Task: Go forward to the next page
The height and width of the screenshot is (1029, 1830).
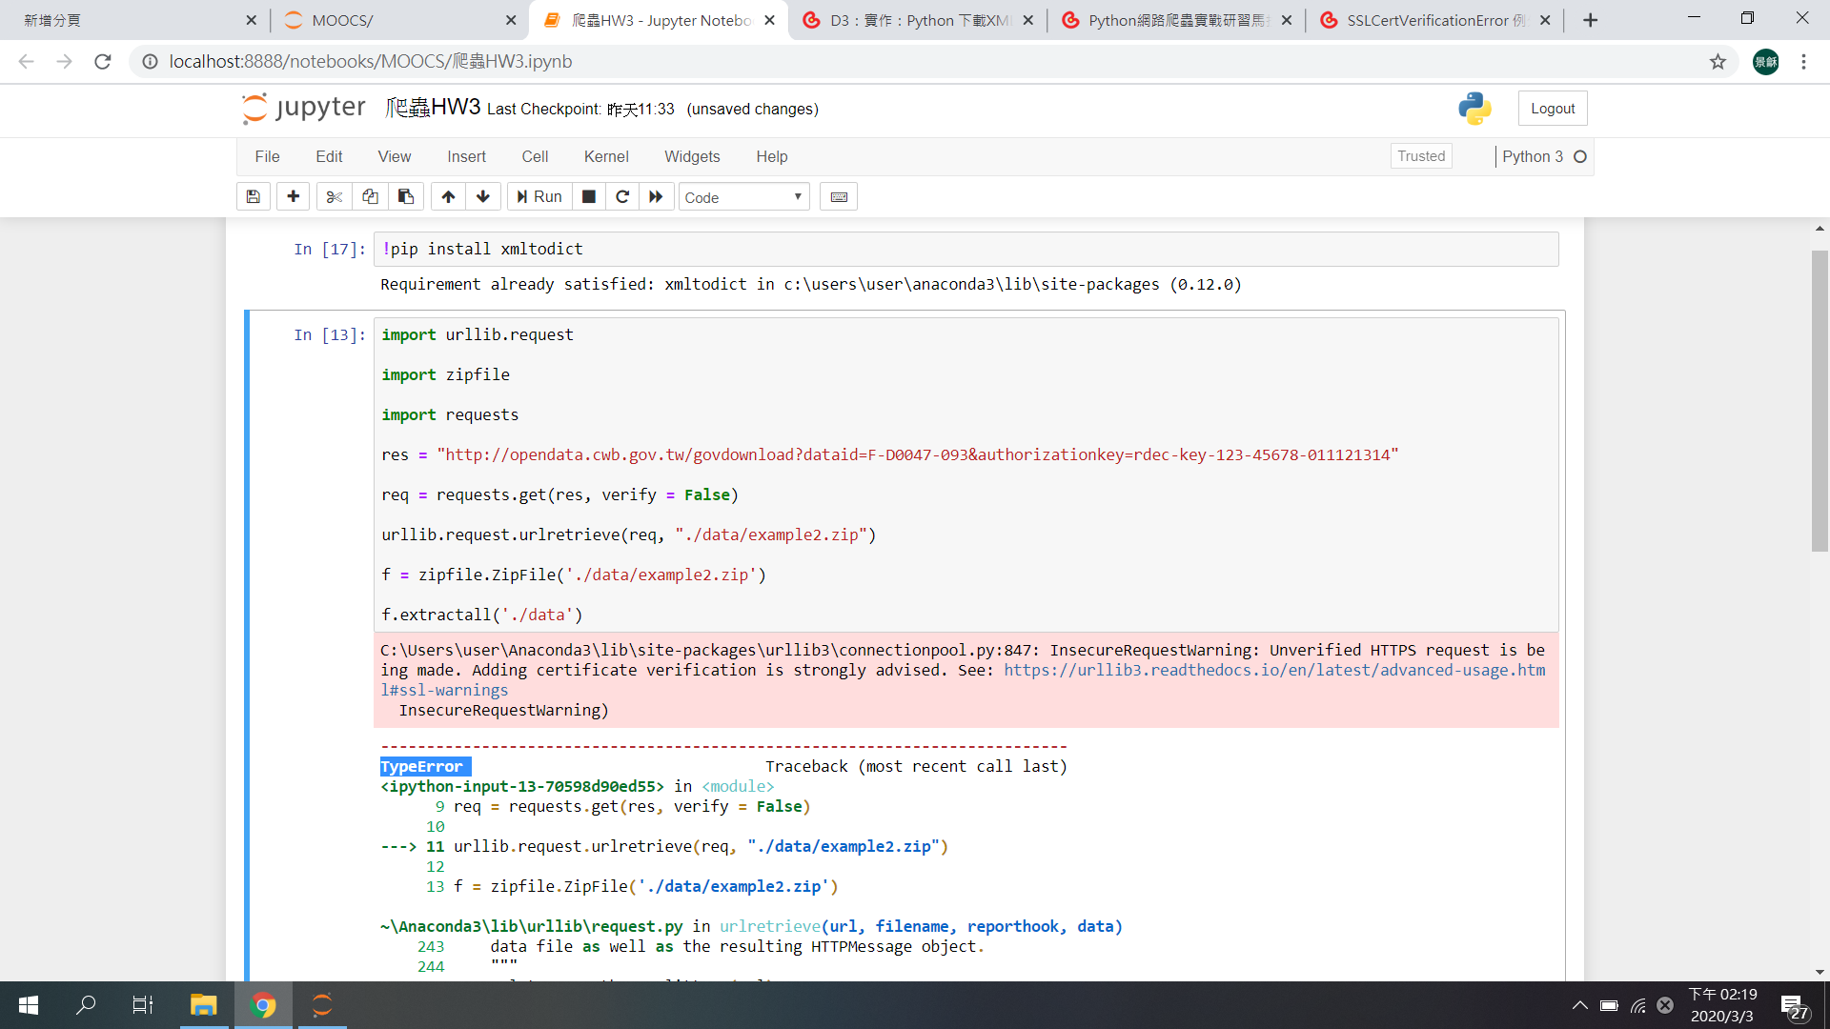Action: tap(65, 62)
